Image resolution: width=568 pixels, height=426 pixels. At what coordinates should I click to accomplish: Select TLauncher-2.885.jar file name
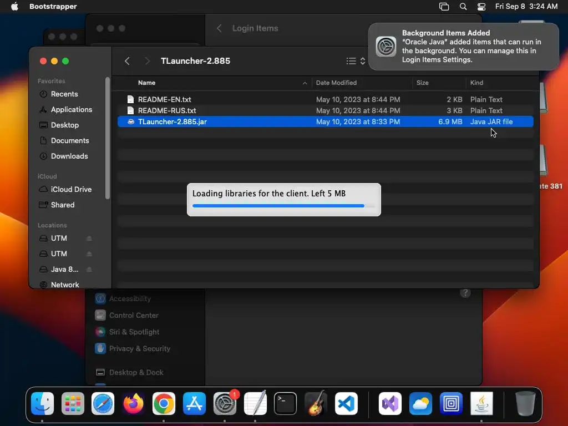click(x=173, y=121)
